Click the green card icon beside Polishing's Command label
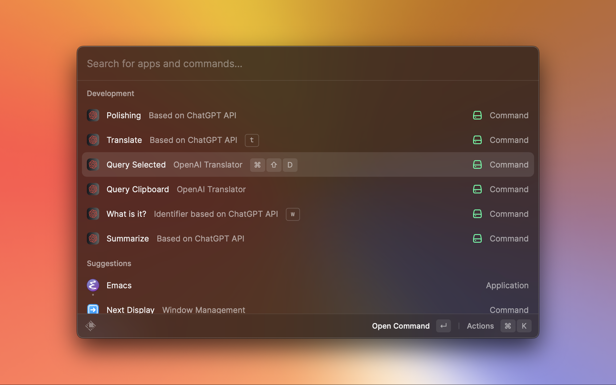 pos(477,115)
